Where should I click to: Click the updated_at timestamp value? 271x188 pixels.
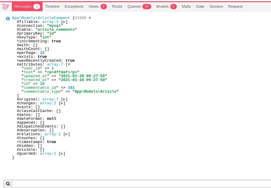click(x=83, y=76)
